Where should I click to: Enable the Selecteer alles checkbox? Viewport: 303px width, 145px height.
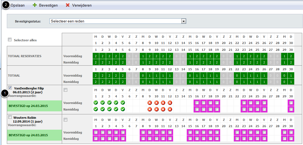[x=10, y=40]
